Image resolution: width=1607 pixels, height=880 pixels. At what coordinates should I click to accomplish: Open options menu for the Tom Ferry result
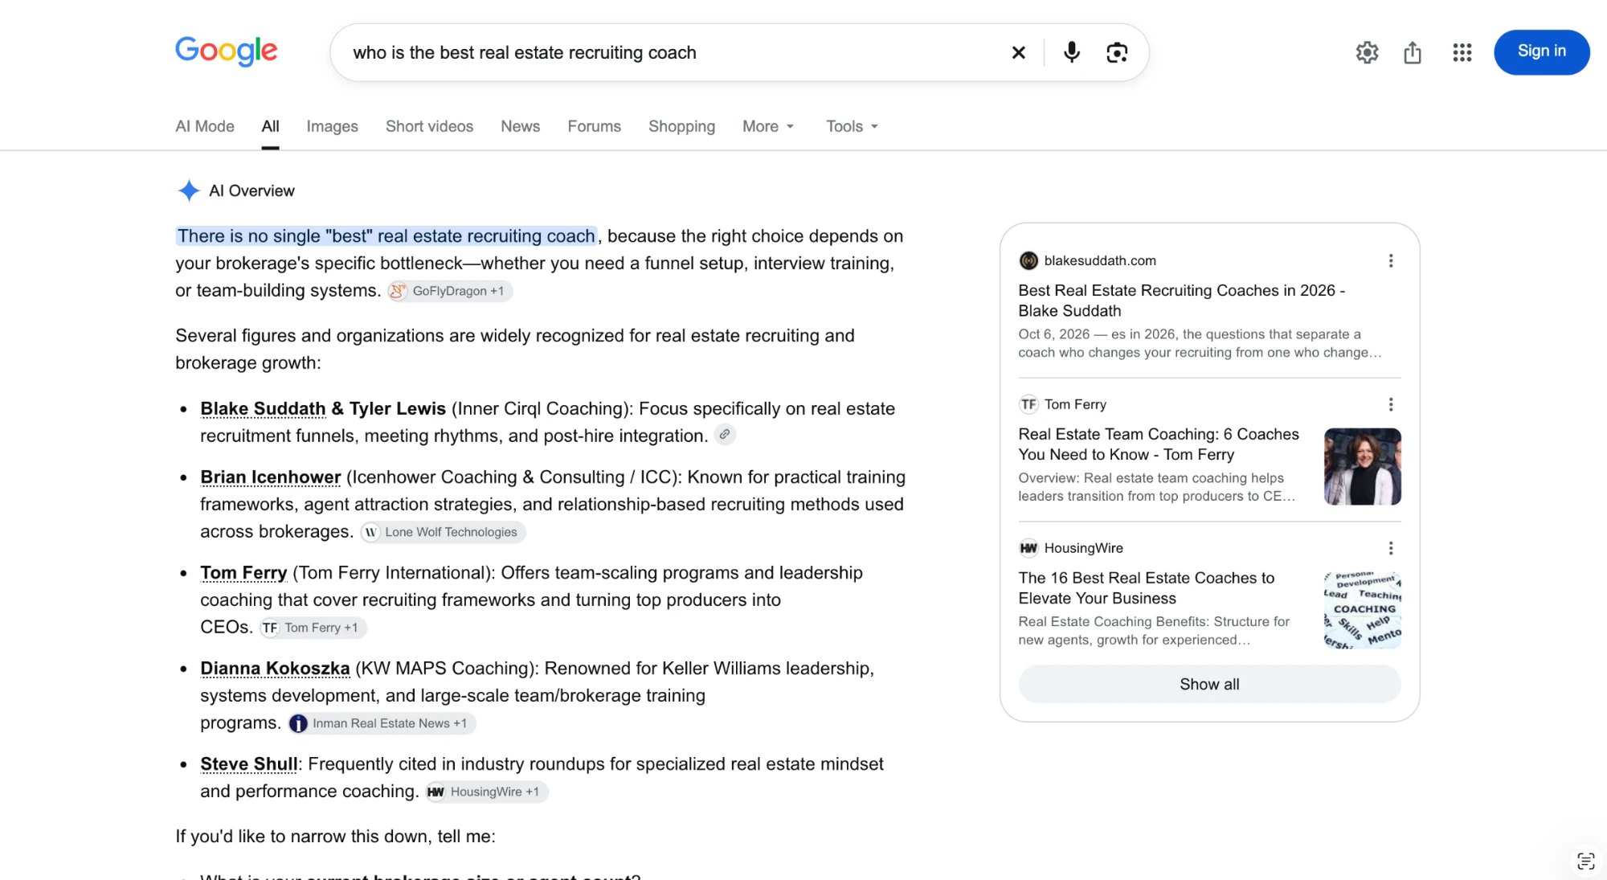point(1391,404)
